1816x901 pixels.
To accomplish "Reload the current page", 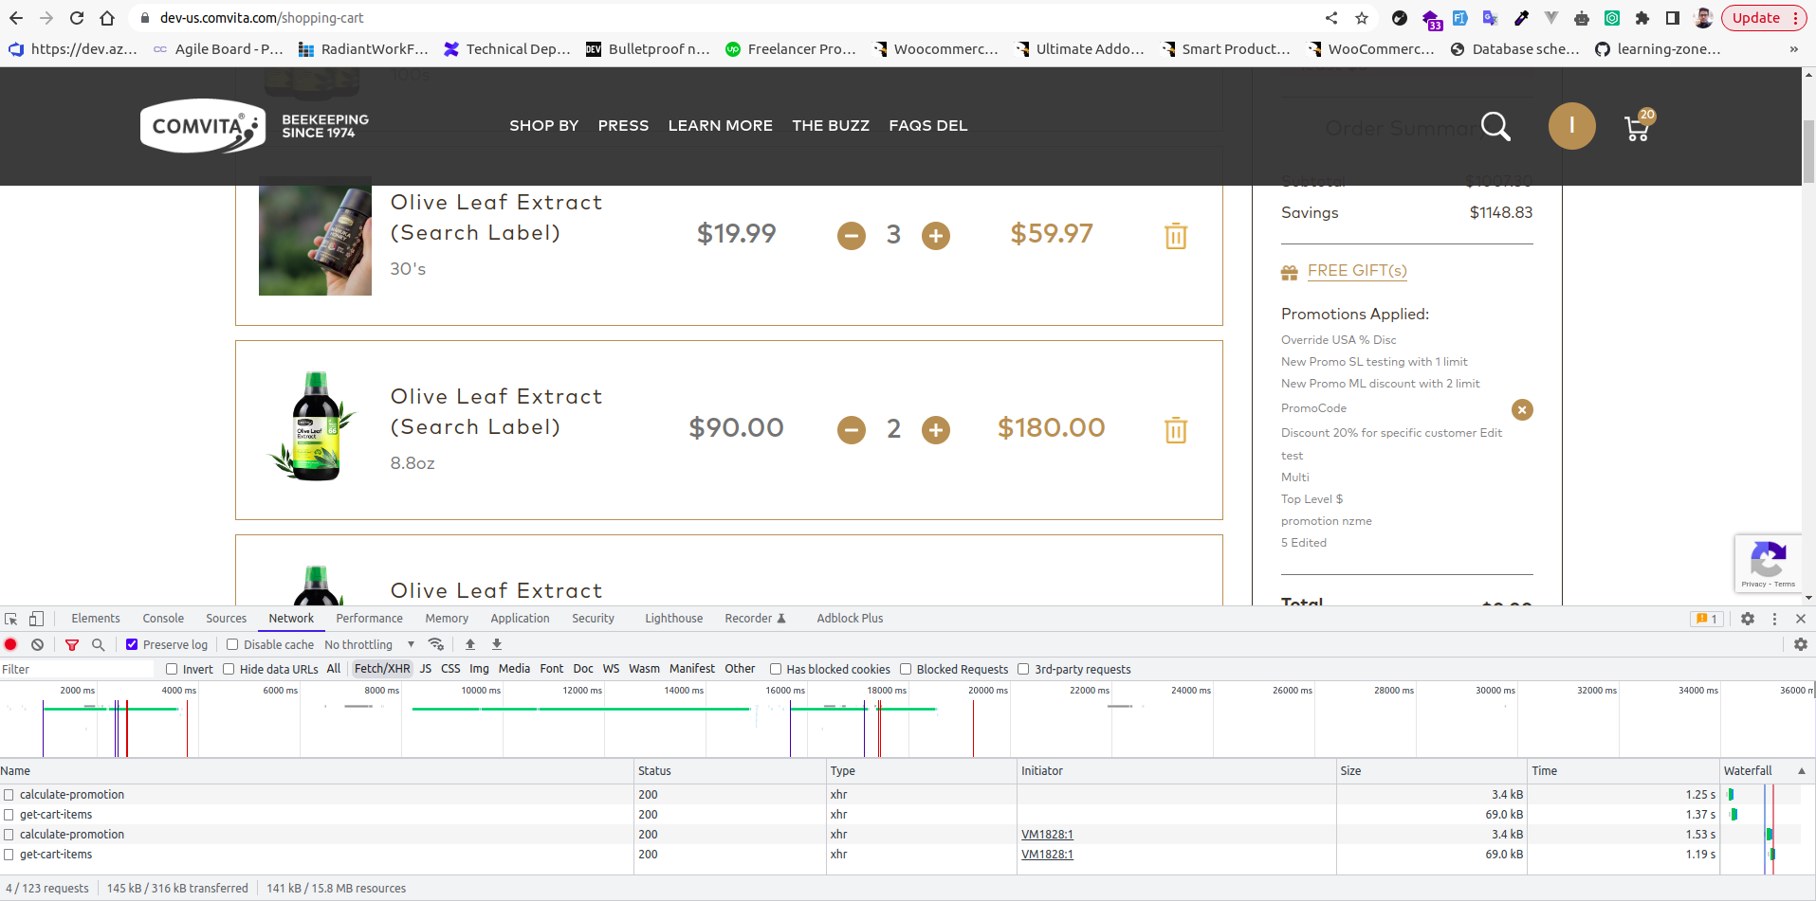I will click(x=77, y=18).
